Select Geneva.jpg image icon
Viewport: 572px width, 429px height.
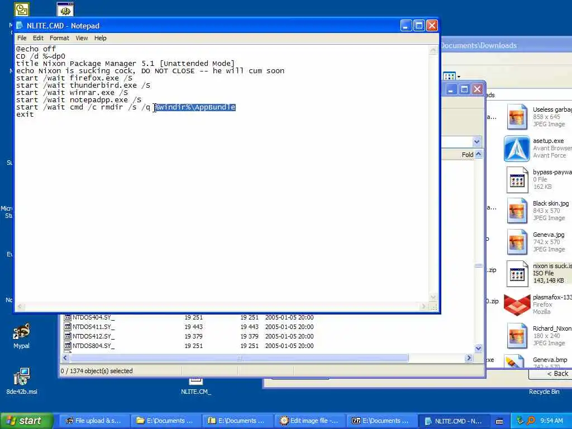pyautogui.click(x=517, y=242)
